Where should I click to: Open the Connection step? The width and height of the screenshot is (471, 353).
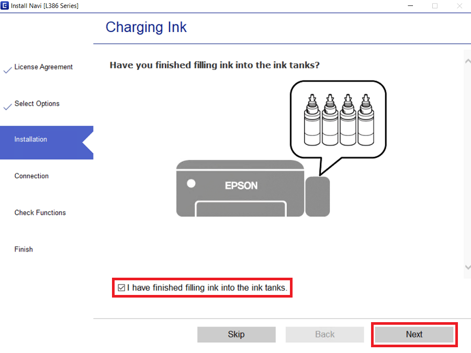click(31, 176)
